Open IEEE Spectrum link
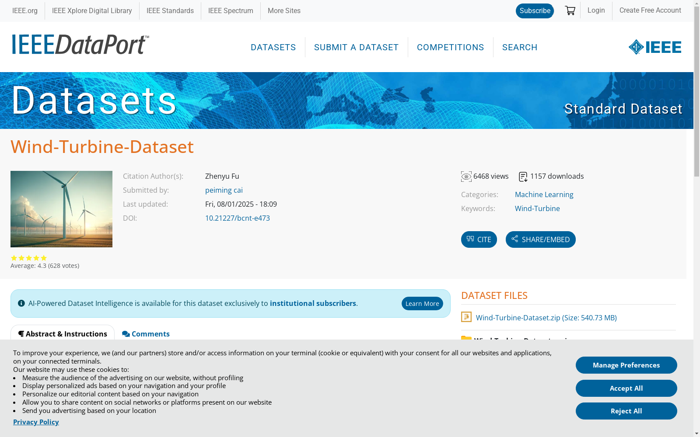The image size is (700, 437). [231, 11]
